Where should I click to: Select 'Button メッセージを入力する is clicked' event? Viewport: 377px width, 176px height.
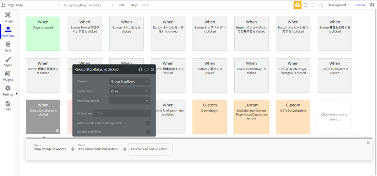[x=293, y=34]
